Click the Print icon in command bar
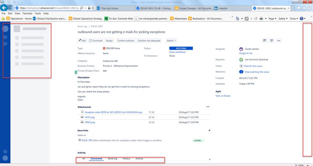Image resolution: width=313 pixels, height=166 pixels. tap(261, 18)
